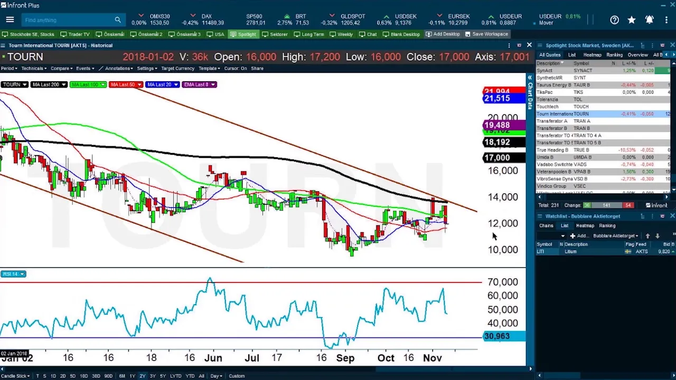Select the 6M time range
Viewport: 676px width, 380px height.
point(122,376)
